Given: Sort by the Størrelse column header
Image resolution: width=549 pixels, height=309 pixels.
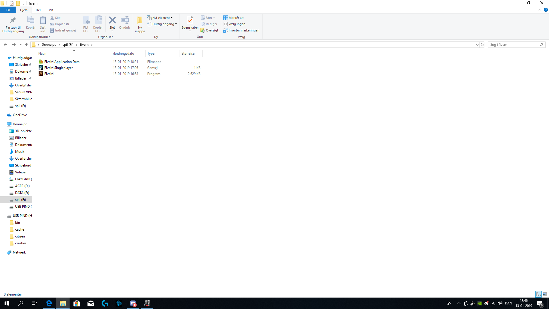Looking at the screenshot, I should click(191, 54).
